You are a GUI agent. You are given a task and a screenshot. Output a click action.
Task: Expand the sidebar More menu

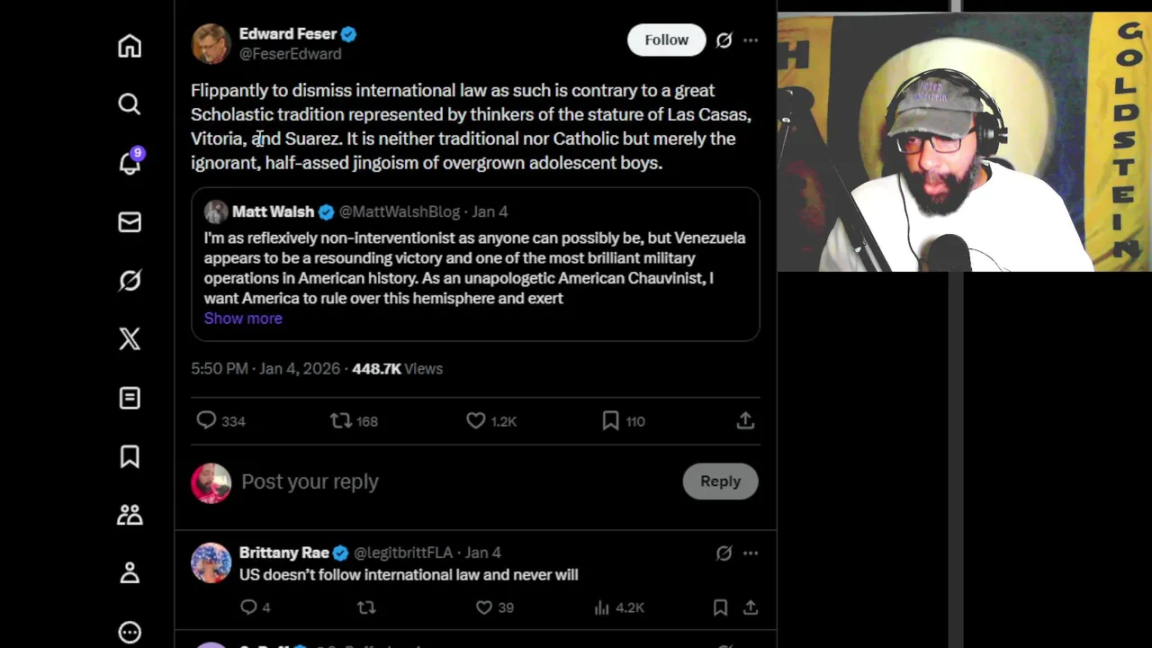point(130,632)
